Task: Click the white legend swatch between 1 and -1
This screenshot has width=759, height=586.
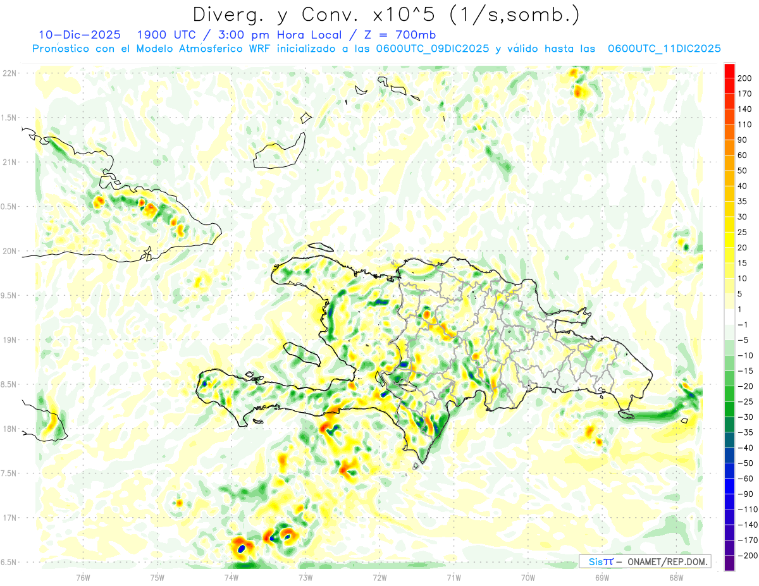Action: click(729, 317)
